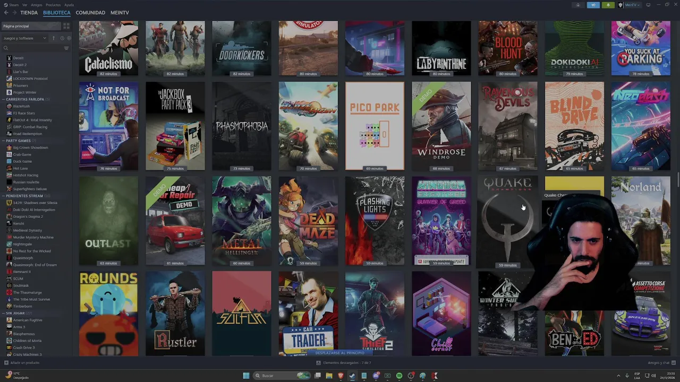Open the Amigos menu
This screenshot has height=382, width=680.
point(37,5)
